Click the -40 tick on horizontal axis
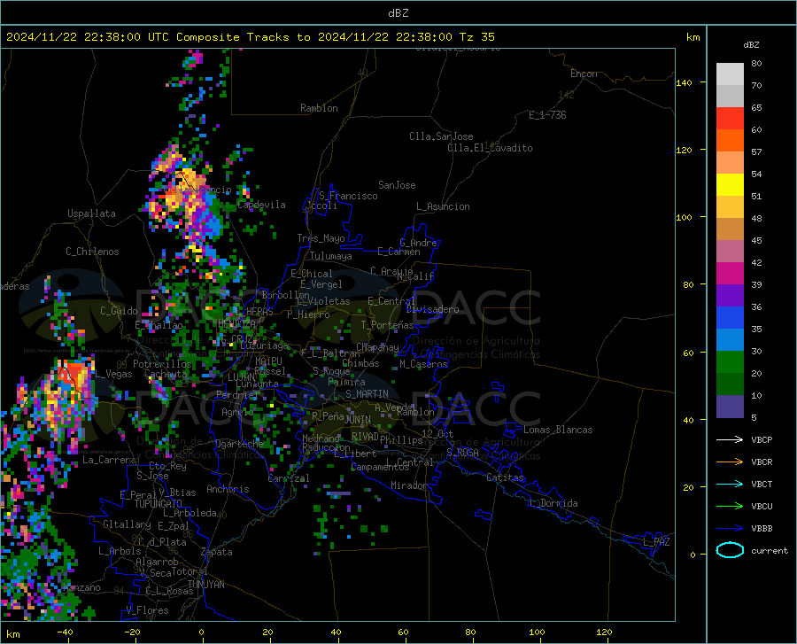797x644 pixels. [65, 632]
